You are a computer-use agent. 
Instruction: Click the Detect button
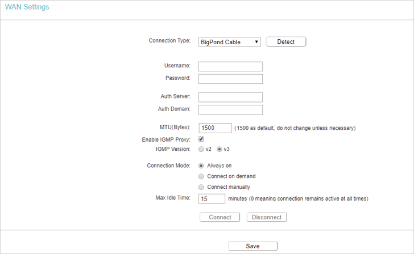286,41
